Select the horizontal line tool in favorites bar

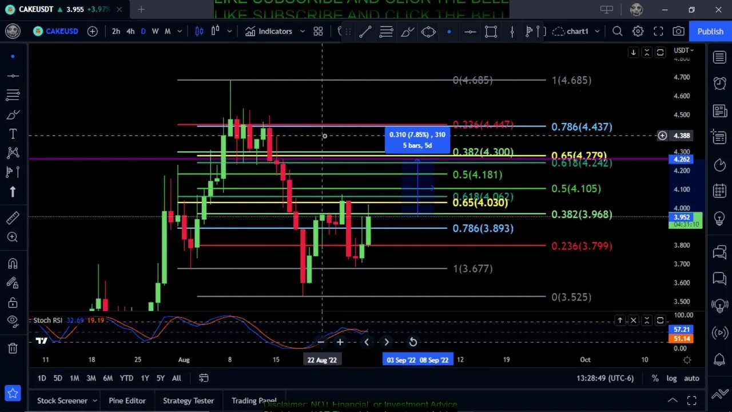click(x=470, y=32)
